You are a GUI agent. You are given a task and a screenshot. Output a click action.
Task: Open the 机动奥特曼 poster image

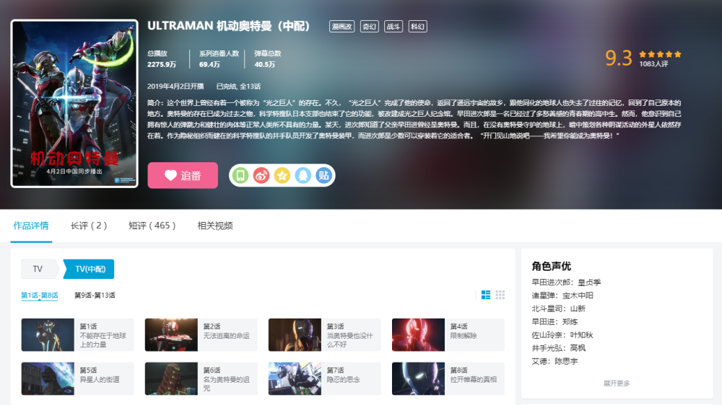coord(74,104)
